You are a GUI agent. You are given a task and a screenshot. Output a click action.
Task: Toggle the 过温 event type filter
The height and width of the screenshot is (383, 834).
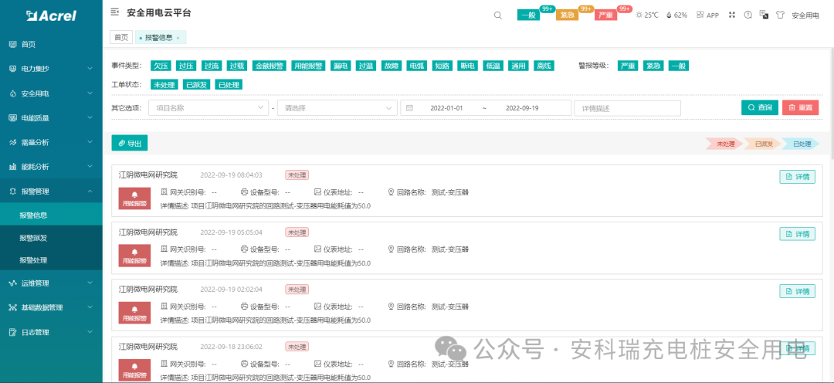pyautogui.click(x=366, y=66)
